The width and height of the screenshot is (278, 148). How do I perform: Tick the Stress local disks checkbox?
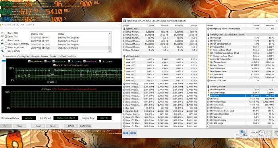[x=6, y=47]
